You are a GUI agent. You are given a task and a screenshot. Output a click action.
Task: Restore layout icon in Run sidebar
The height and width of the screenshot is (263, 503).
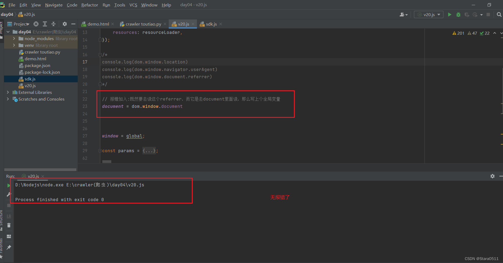pos(9,236)
